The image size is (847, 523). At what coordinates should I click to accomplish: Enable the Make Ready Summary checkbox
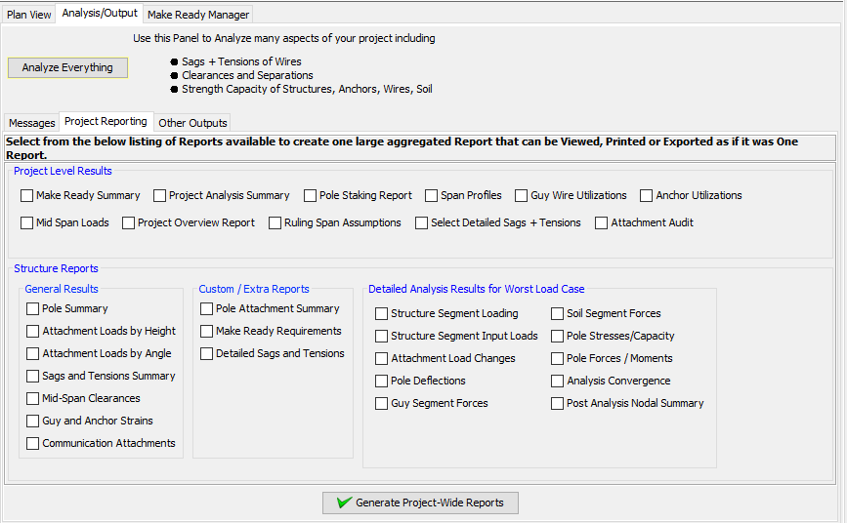[x=26, y=195]
